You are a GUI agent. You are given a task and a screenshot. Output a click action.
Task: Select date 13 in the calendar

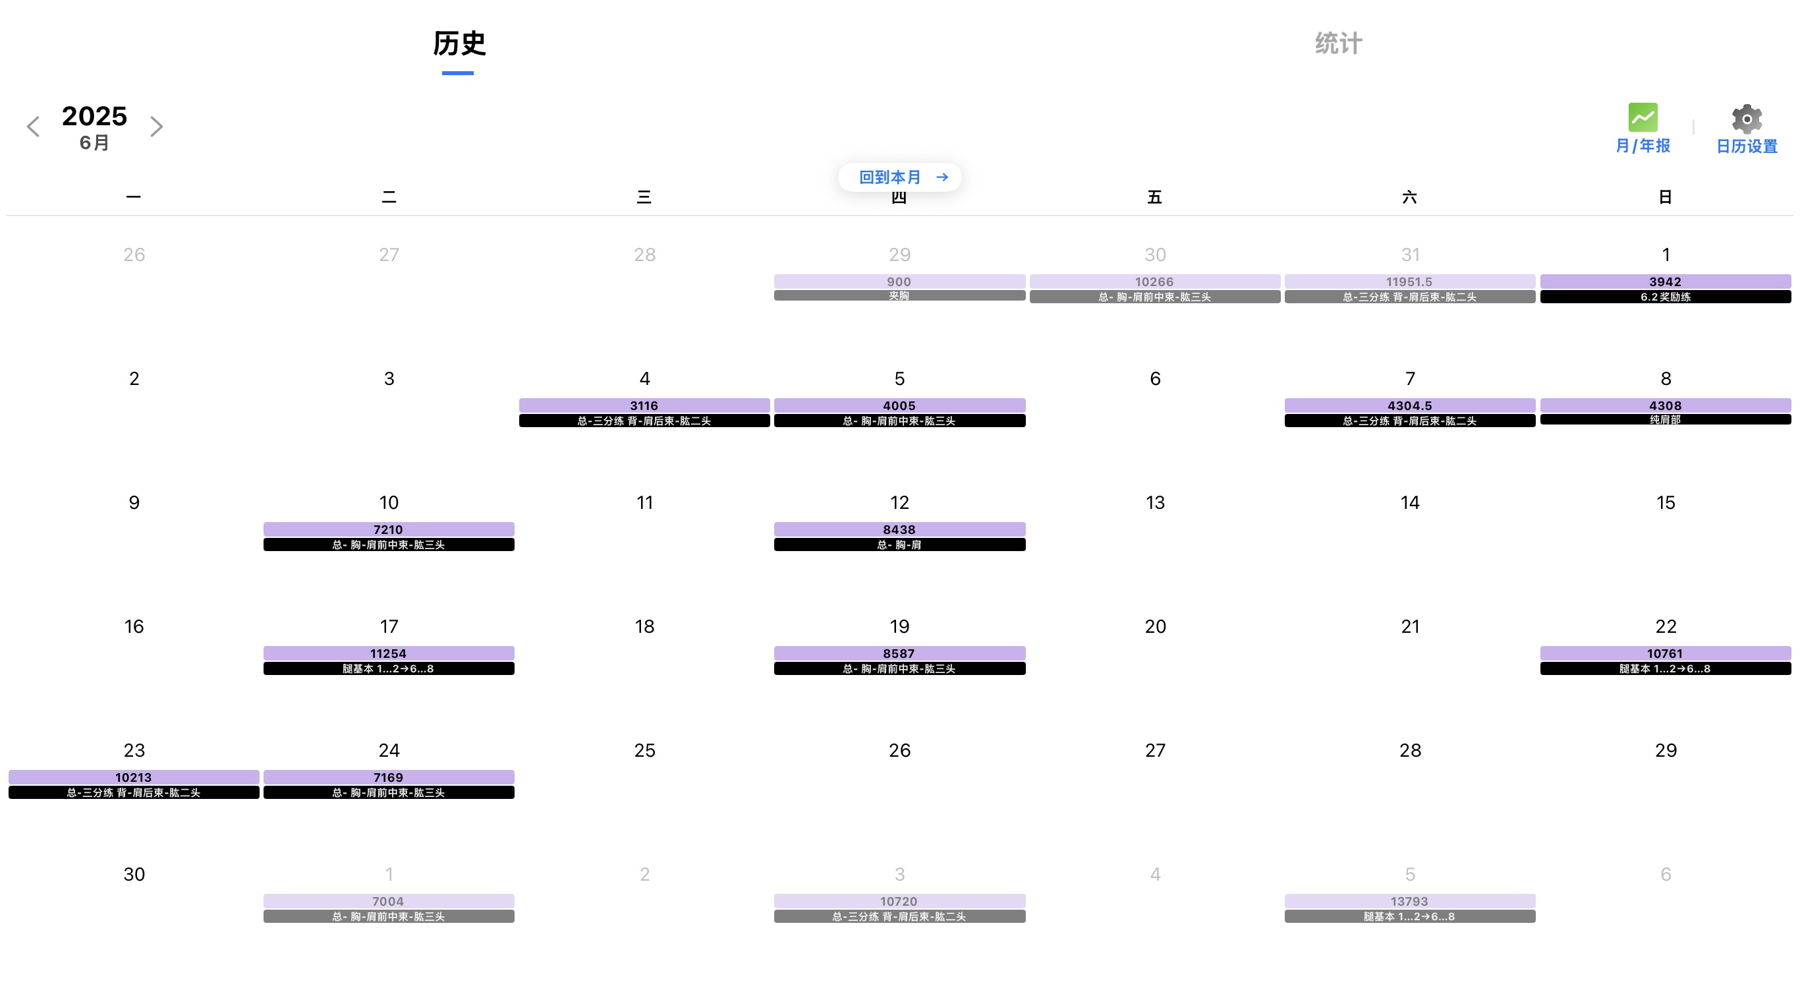coord(1154,502)
